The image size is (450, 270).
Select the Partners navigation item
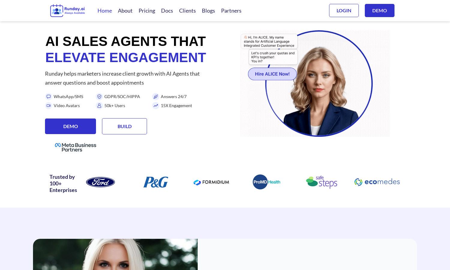pyautogui.click(x=231, y=10)
